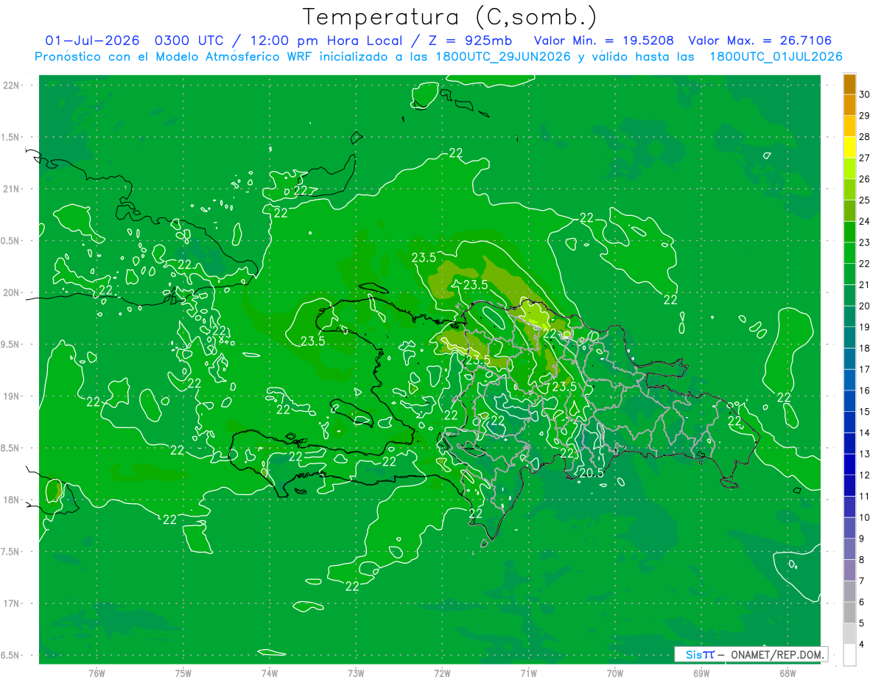Image resolution: width=884 pixels, height=683 pixels.
Task: Click the '18N' latitude label
Action: point(11,500)
